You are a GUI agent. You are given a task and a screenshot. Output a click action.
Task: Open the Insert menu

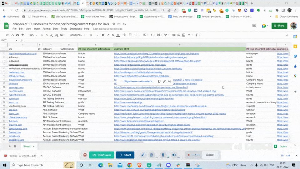[x=37, y=29]
